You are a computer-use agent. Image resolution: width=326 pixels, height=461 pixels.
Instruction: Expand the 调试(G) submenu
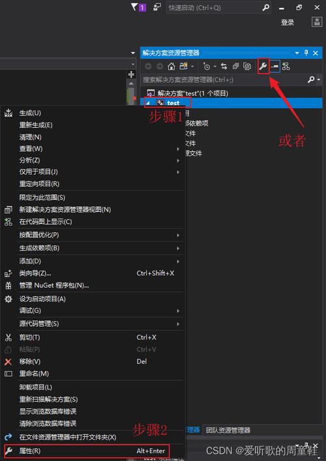[x=93, y=311]
